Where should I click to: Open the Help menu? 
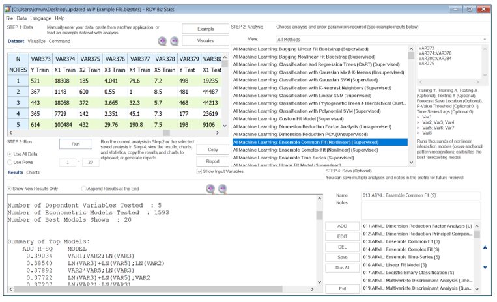59,18
